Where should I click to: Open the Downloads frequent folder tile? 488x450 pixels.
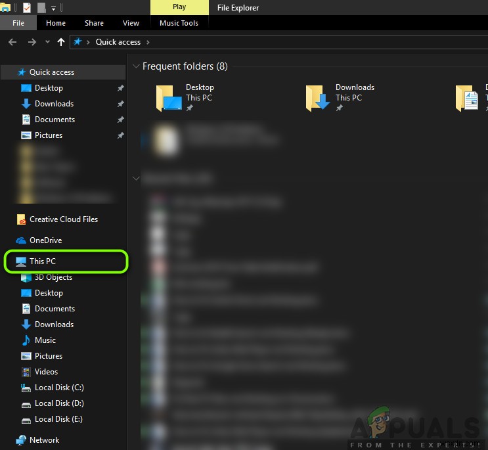pos(340,98)
